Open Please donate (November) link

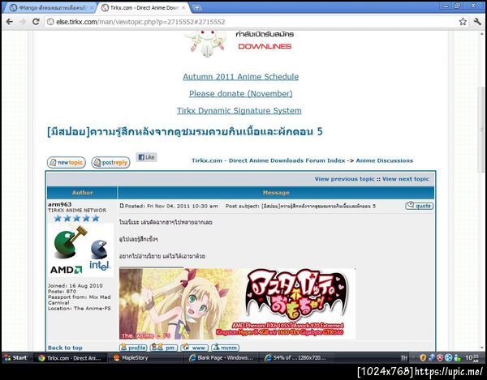(241, 94)
